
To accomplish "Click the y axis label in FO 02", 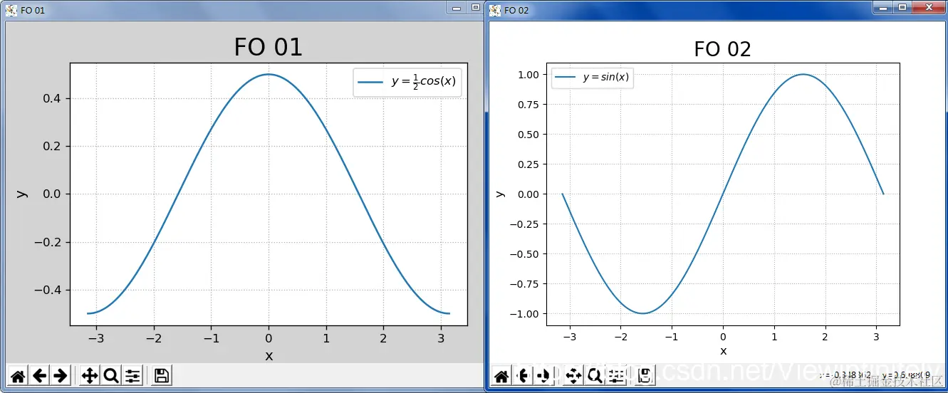I will (500, 194).
